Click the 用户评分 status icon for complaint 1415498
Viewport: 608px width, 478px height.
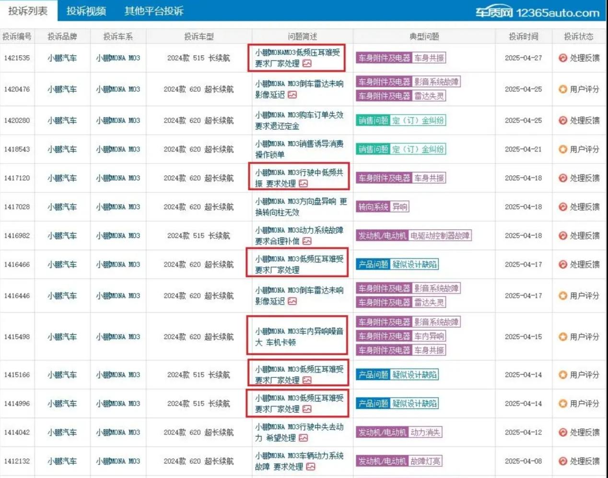click(x=563, y=337)
